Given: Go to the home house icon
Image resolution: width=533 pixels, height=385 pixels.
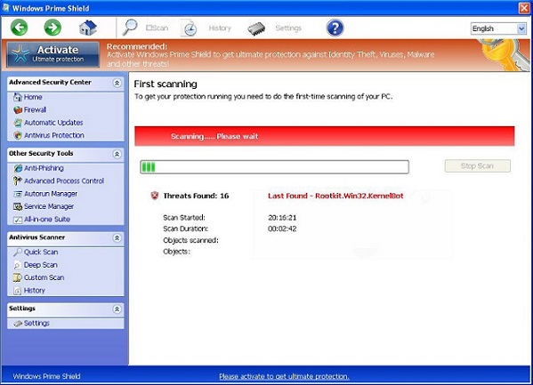Looking at the screenshot, I should (88, 28).
